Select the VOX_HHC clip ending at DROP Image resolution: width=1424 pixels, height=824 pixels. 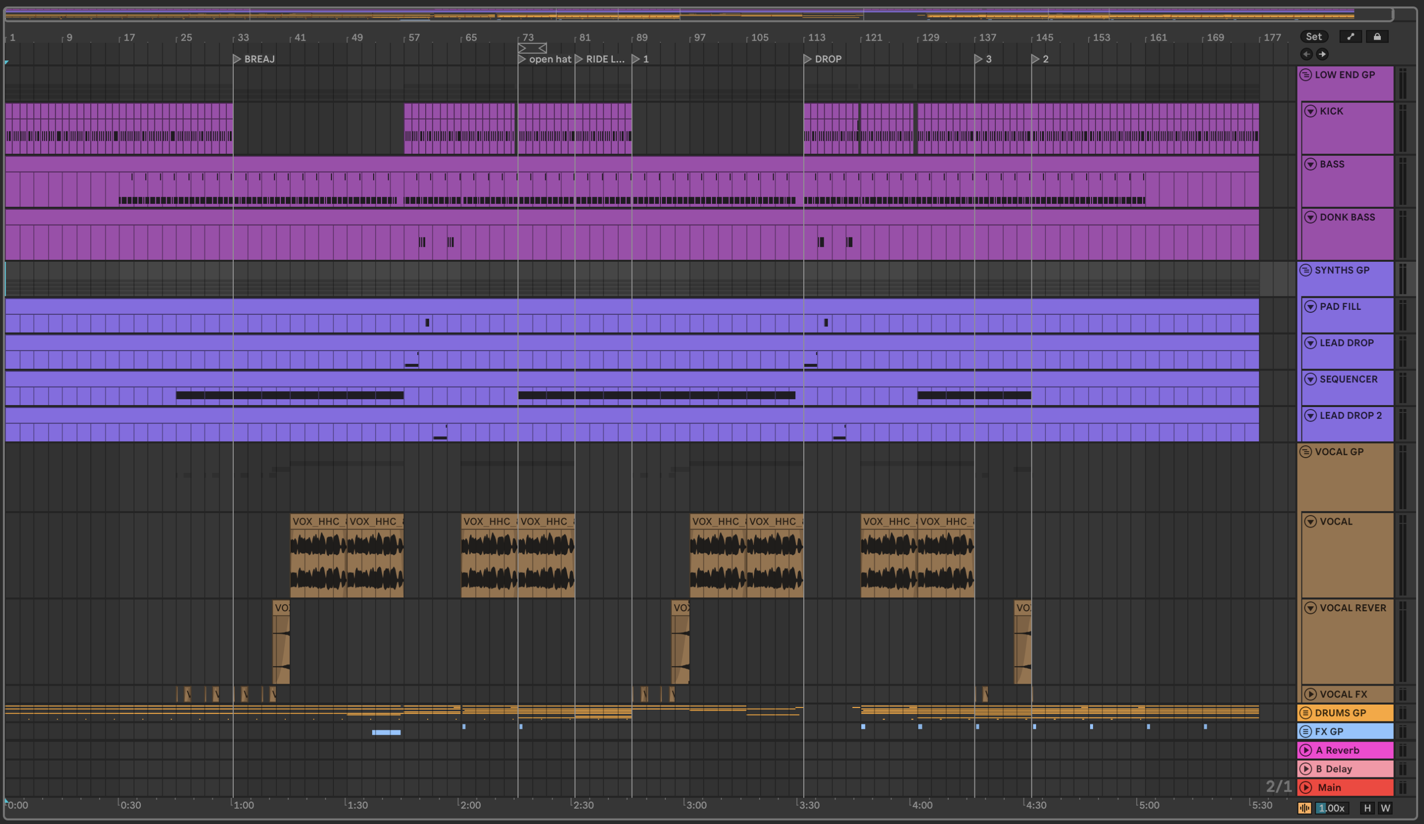(x=775, y=556)
